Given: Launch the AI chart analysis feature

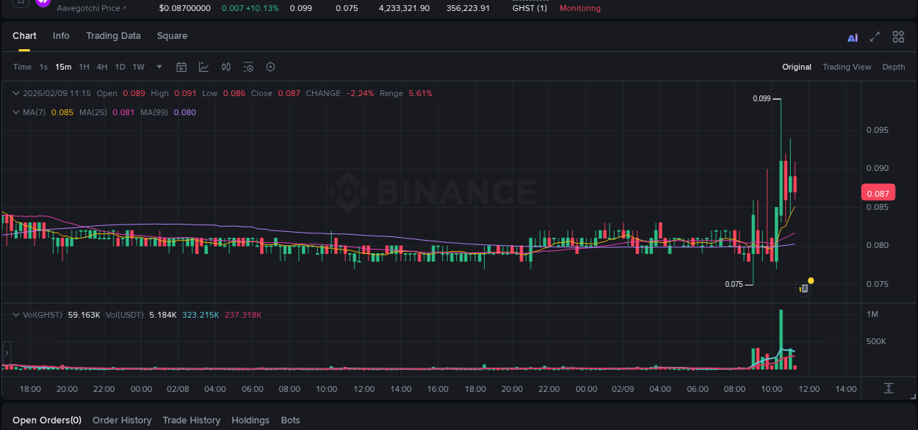Looking at the screenshot, I should (852, 36).
